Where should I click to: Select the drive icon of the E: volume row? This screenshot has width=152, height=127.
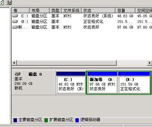[15, 21]
